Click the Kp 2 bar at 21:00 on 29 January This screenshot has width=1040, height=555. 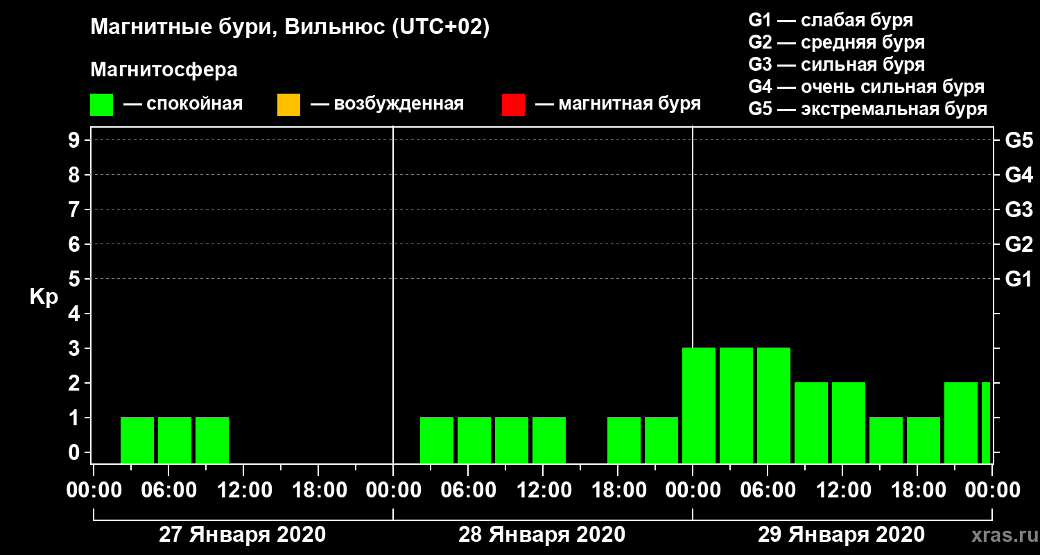[961, 423]
